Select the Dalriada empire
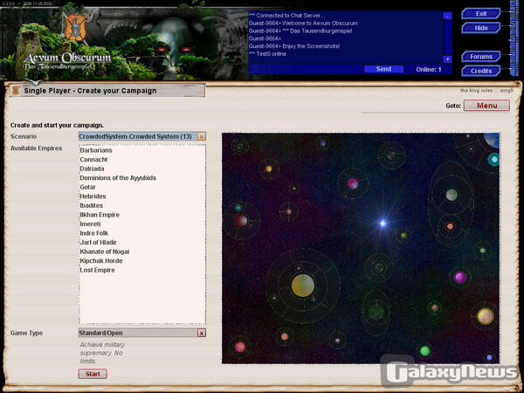The width and height of the screenshot is (524, 393). tap(92, 169)
